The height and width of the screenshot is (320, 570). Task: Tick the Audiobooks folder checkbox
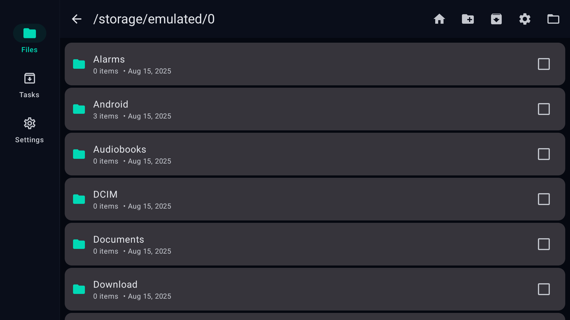(544, 154)
